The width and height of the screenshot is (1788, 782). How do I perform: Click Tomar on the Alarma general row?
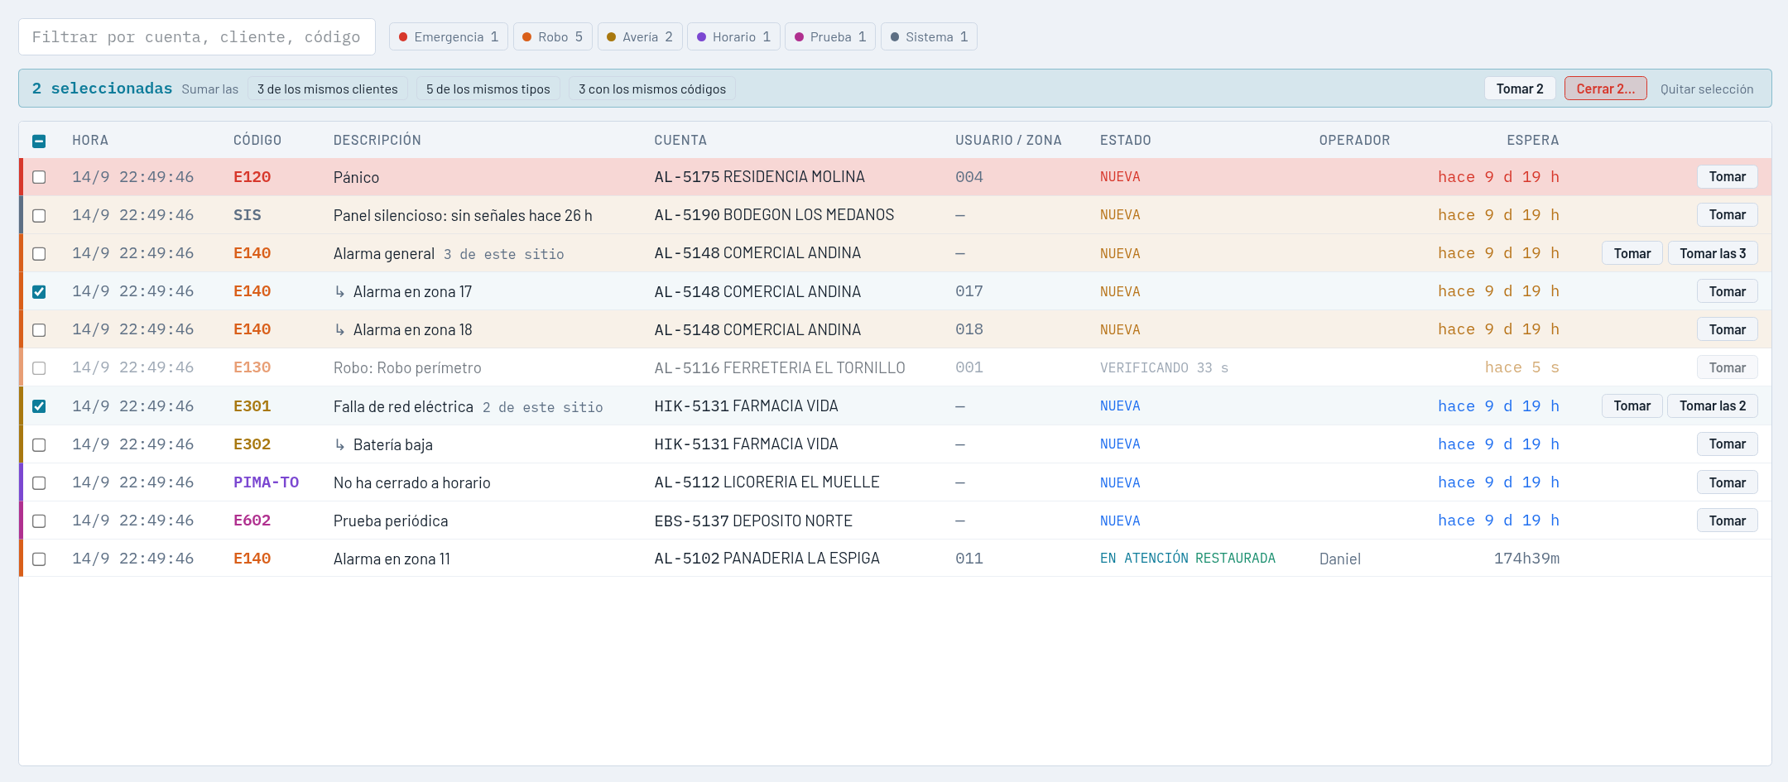tap(1632, 253)
